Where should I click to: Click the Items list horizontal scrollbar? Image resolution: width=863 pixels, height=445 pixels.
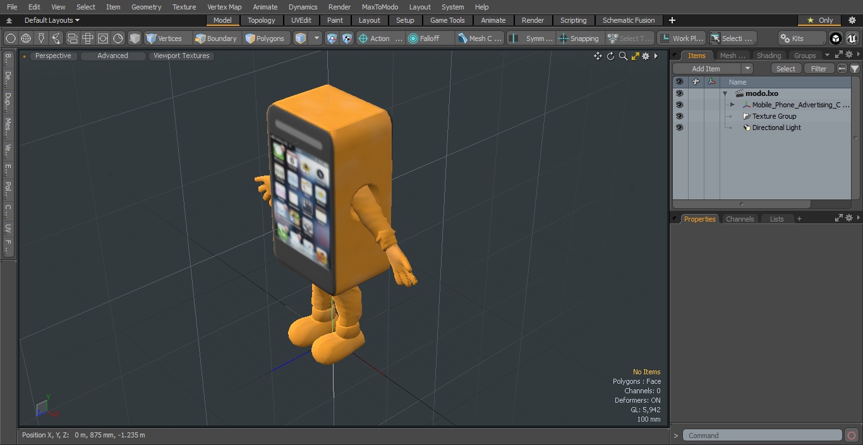(742, 205)
